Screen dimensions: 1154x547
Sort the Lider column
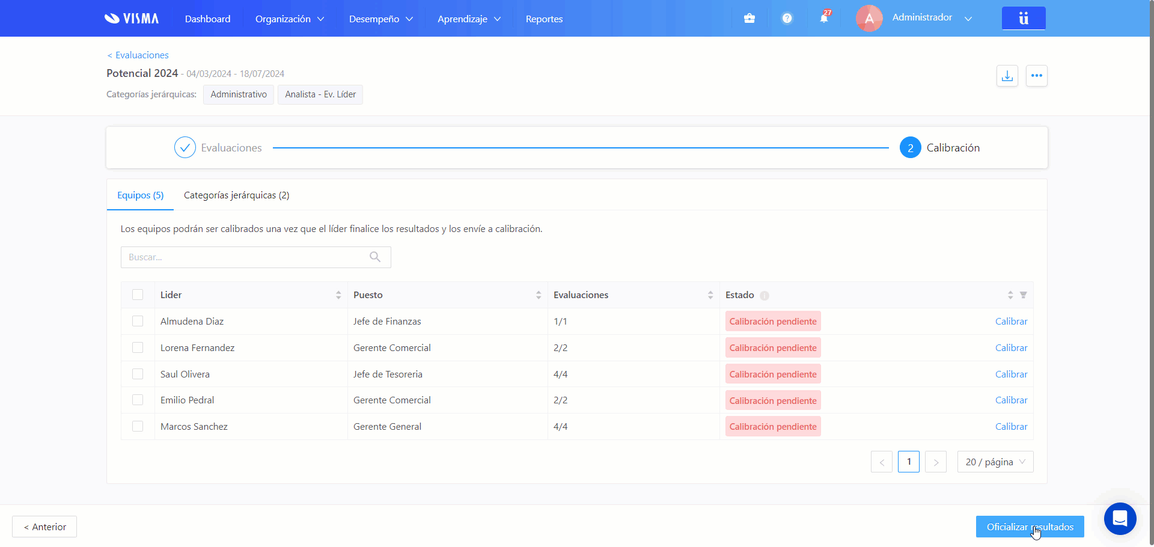[x=338, y=295]
